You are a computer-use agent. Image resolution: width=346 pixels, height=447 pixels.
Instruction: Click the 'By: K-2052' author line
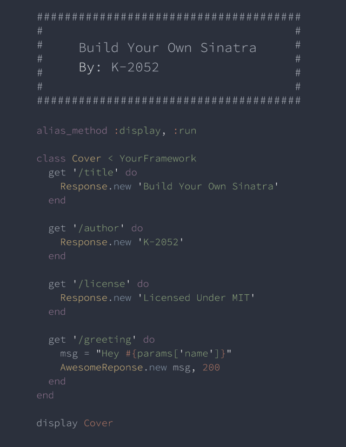point(119,67)
